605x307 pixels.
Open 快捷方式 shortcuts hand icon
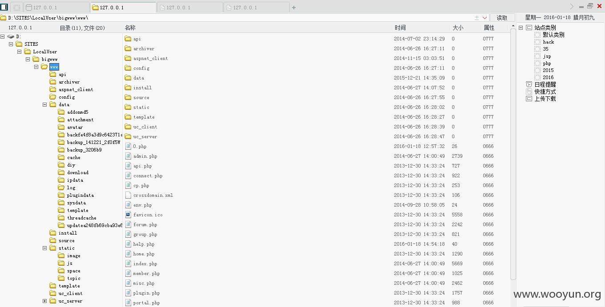point(529,92)
